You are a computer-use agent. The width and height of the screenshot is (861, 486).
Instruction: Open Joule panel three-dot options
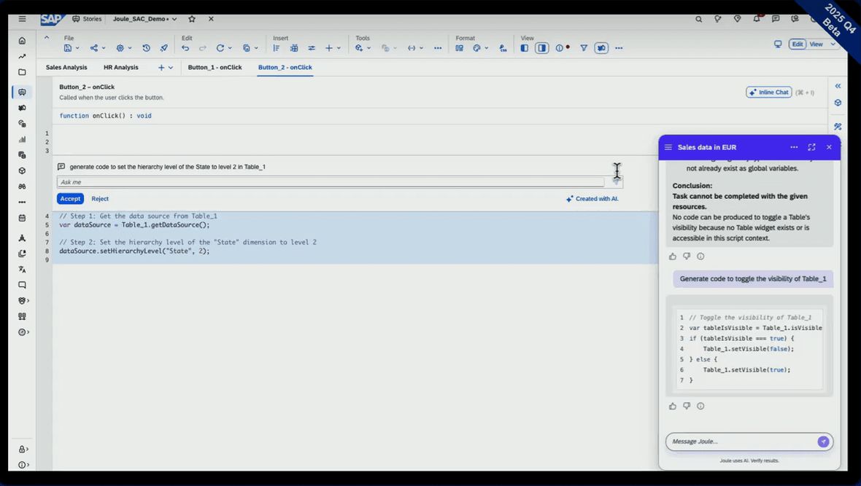click(x=794, y=147)
